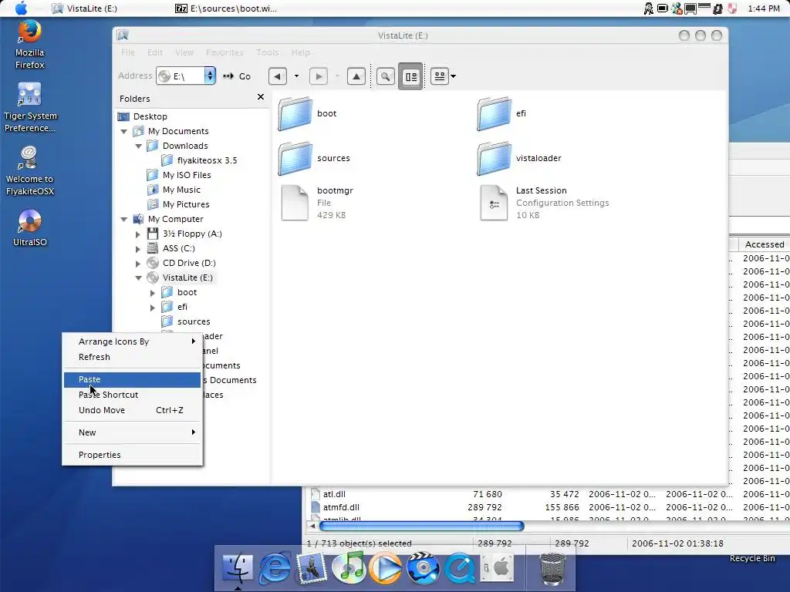
Task: Click the Back navigation arrow button
Action: (278, 76)
